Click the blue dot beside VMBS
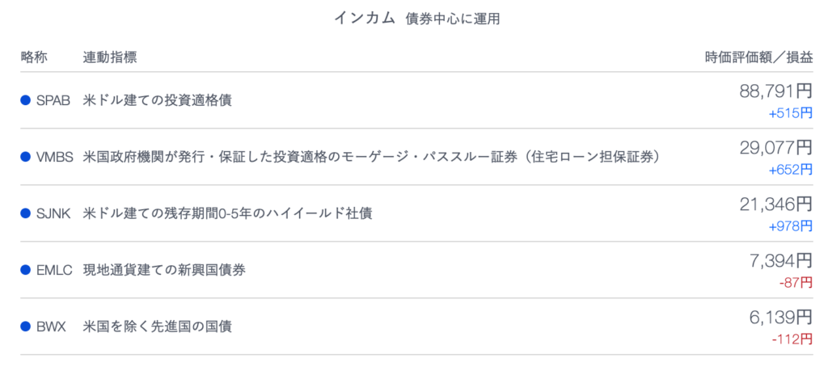828x371 pixels. [26, 157]
